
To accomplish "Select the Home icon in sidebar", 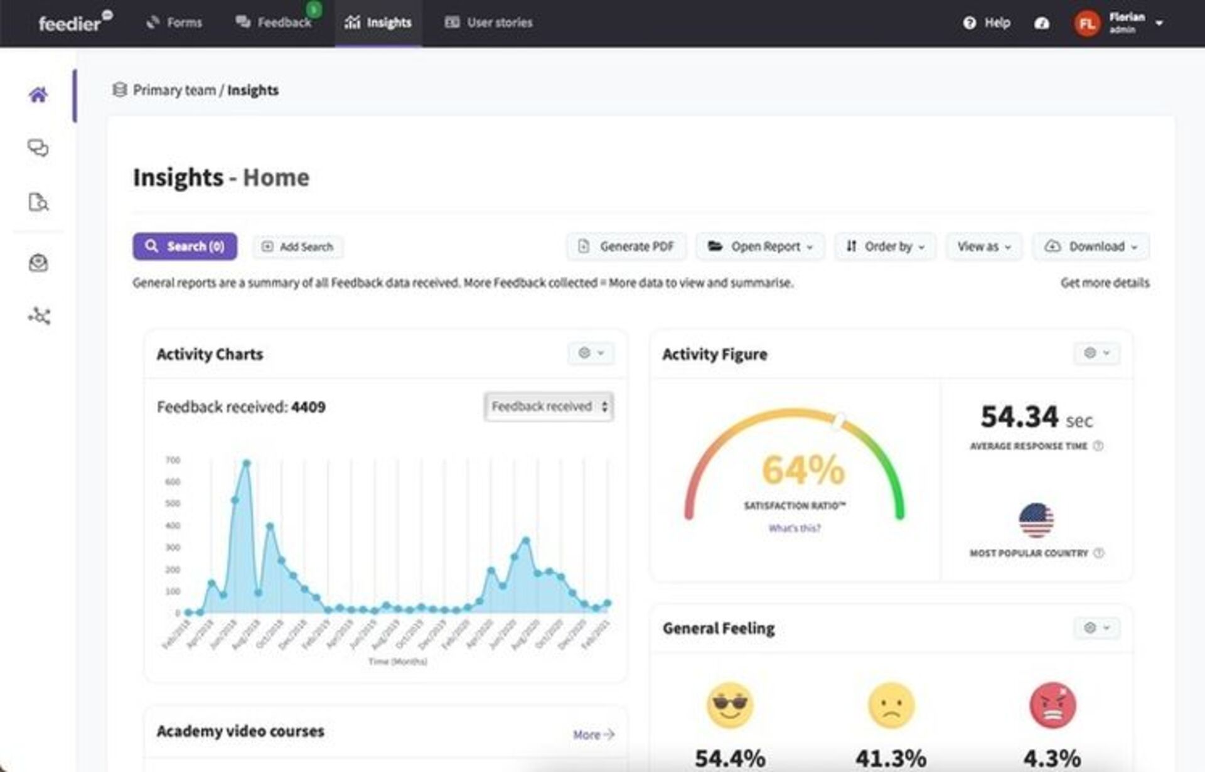I will [39, 94].
